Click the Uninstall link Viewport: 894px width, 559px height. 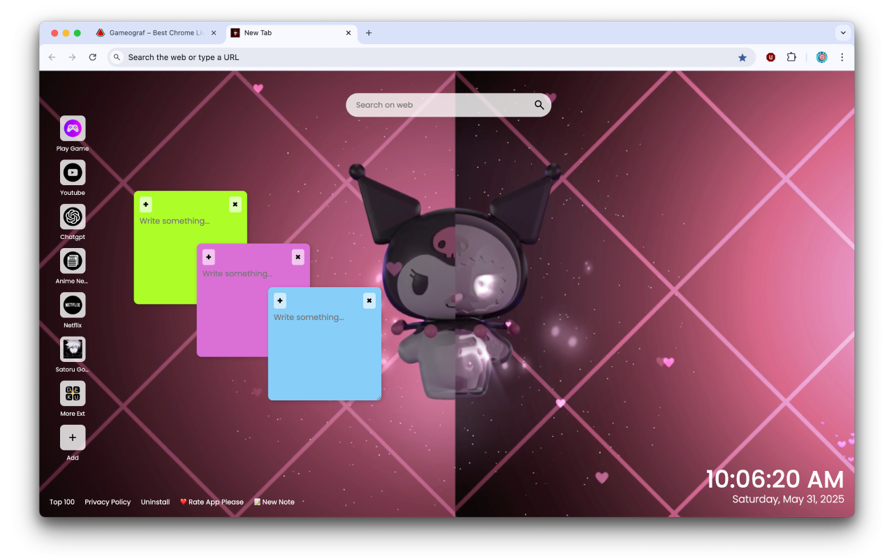click(x=155, y=502)
